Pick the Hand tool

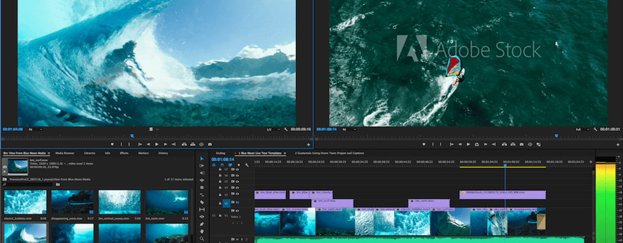point(202,231)
